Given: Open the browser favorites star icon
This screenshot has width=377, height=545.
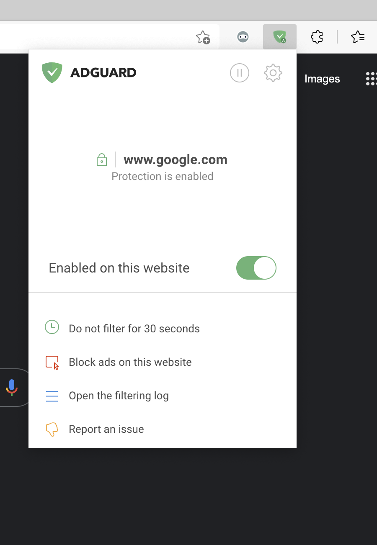Looking at the screenshot, I should coord(357,37).
